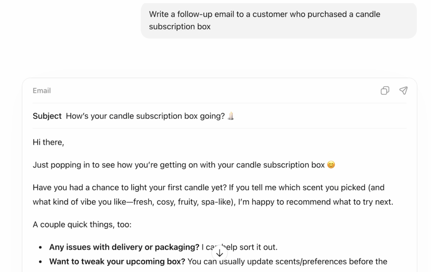Click the bullet marker before 'Any issues'

[x=40, y=248]
